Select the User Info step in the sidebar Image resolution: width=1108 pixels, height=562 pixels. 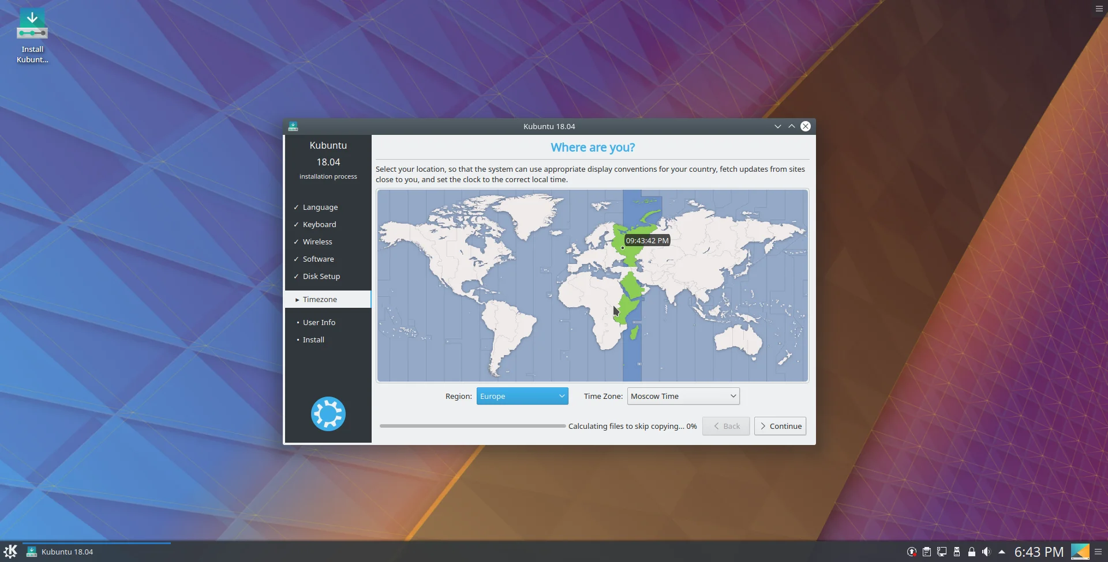(328, 322)
